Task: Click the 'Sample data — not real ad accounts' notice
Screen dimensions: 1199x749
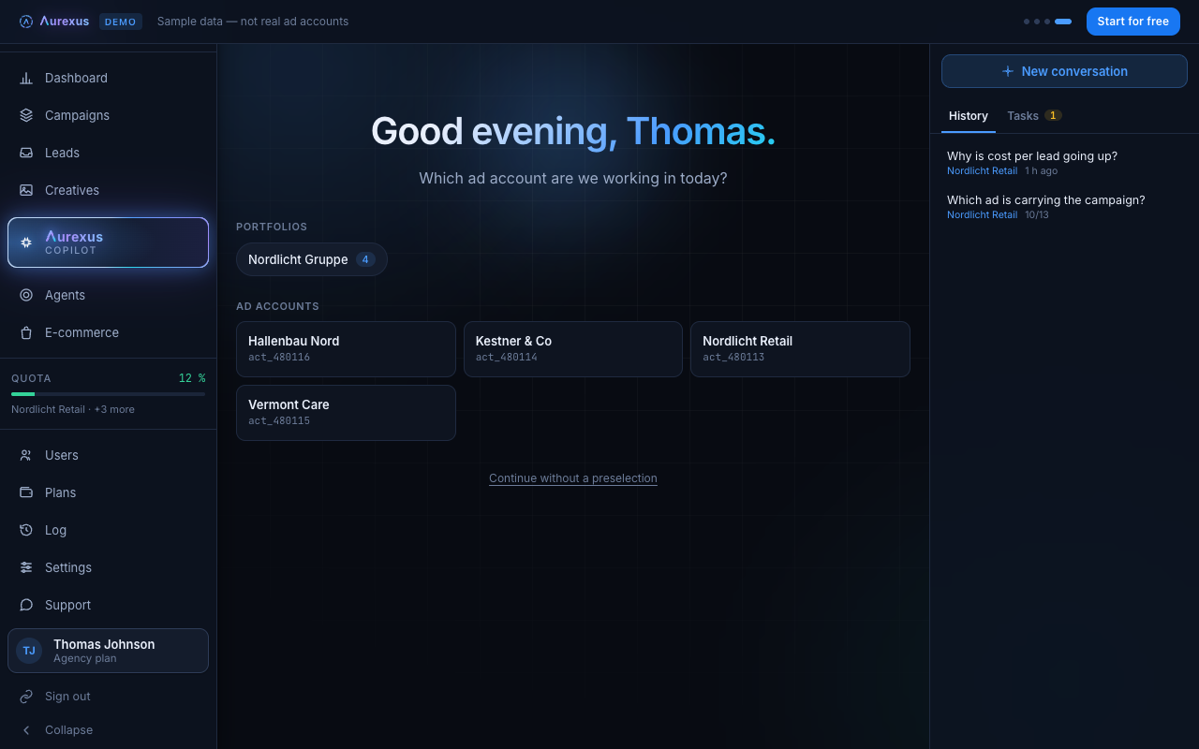Action: (253, 22)
